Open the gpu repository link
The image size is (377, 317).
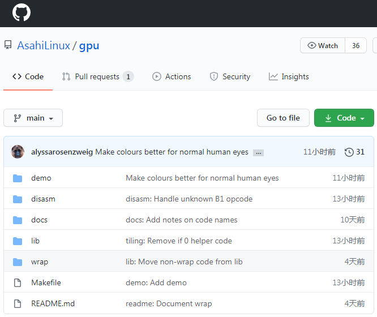click(89, 46)
